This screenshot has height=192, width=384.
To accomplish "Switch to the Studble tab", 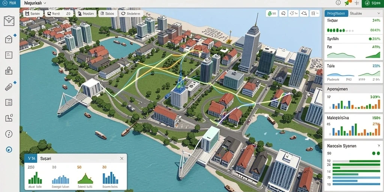I will coord(356,13).
